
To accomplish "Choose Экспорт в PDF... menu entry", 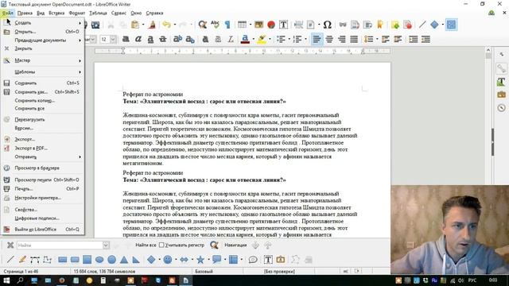I will click(42, 149).
